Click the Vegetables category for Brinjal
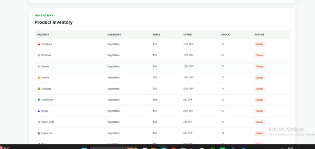 [113, 111]
